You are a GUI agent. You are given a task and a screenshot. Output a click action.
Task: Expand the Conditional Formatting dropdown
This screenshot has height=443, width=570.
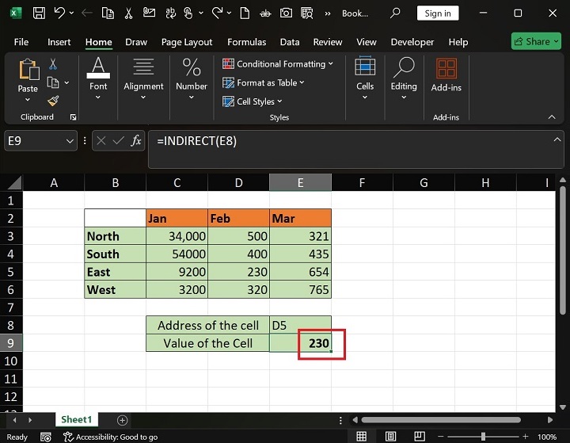[278, 63]
